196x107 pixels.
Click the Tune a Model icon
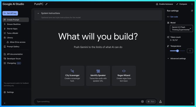click(x=5, y=33)
